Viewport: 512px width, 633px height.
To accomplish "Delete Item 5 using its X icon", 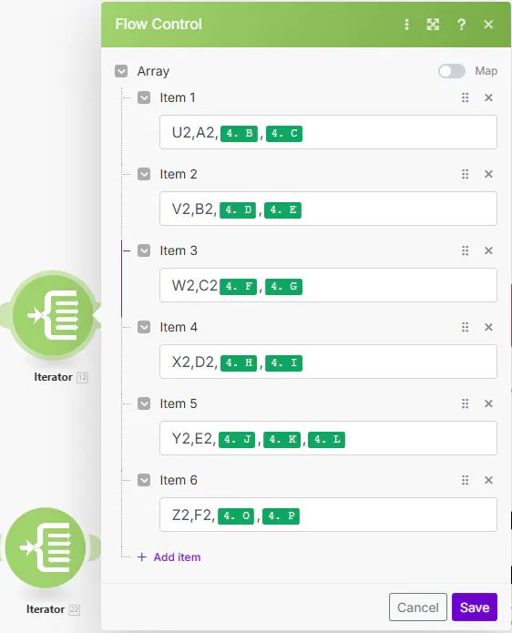I will click(x=488, y=403).
